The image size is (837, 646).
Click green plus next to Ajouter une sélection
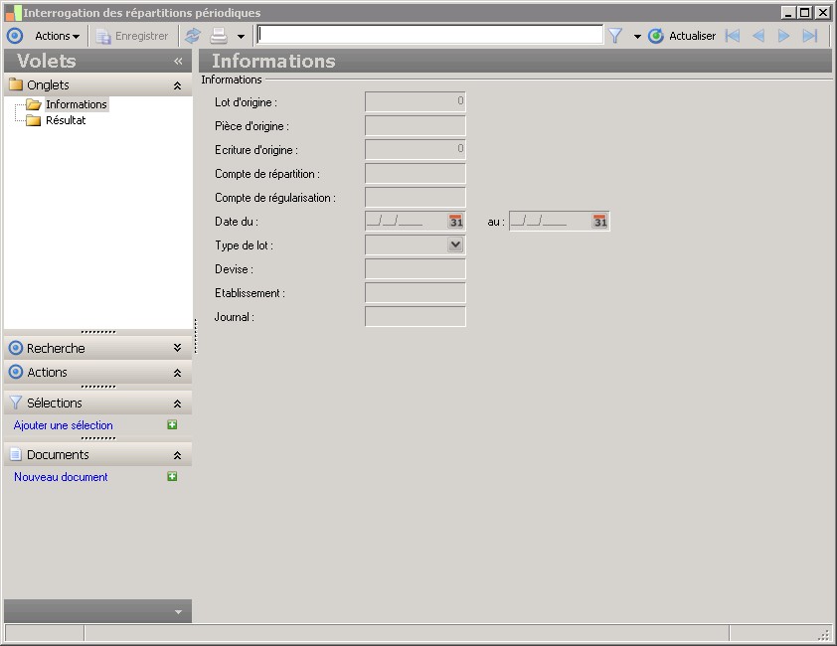pos(172,425)
